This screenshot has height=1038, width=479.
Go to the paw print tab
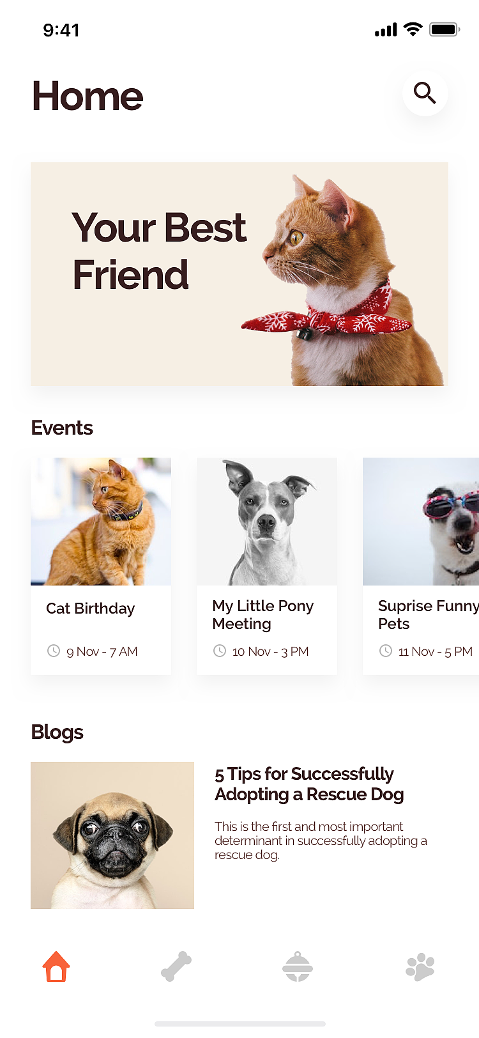[x=420, y=967]
